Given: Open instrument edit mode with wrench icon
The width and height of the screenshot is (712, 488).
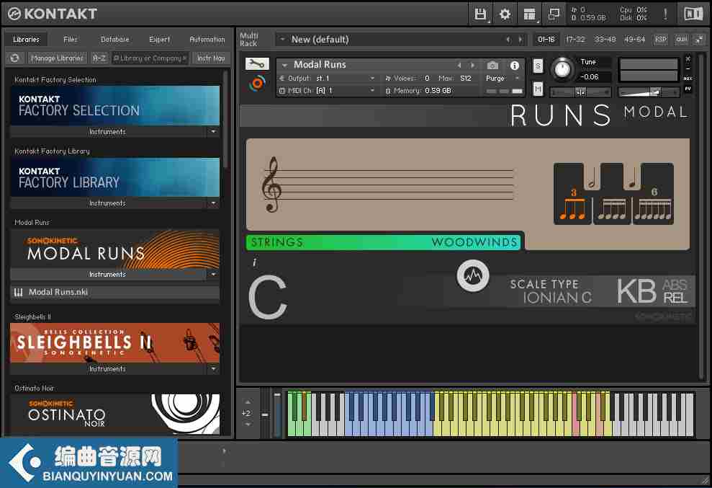Looking at the screenshot, I should [257, 64].
